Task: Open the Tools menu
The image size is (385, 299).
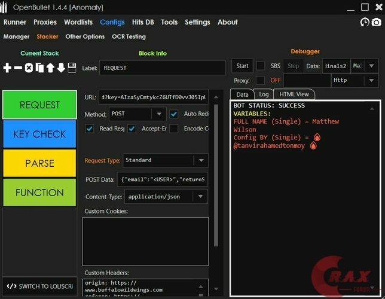Action: point(169,22)
